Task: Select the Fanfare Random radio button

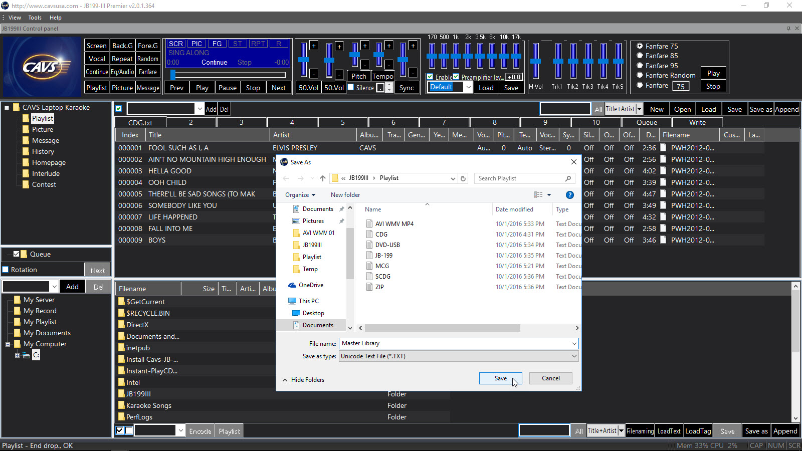Action: pos(640,75)
